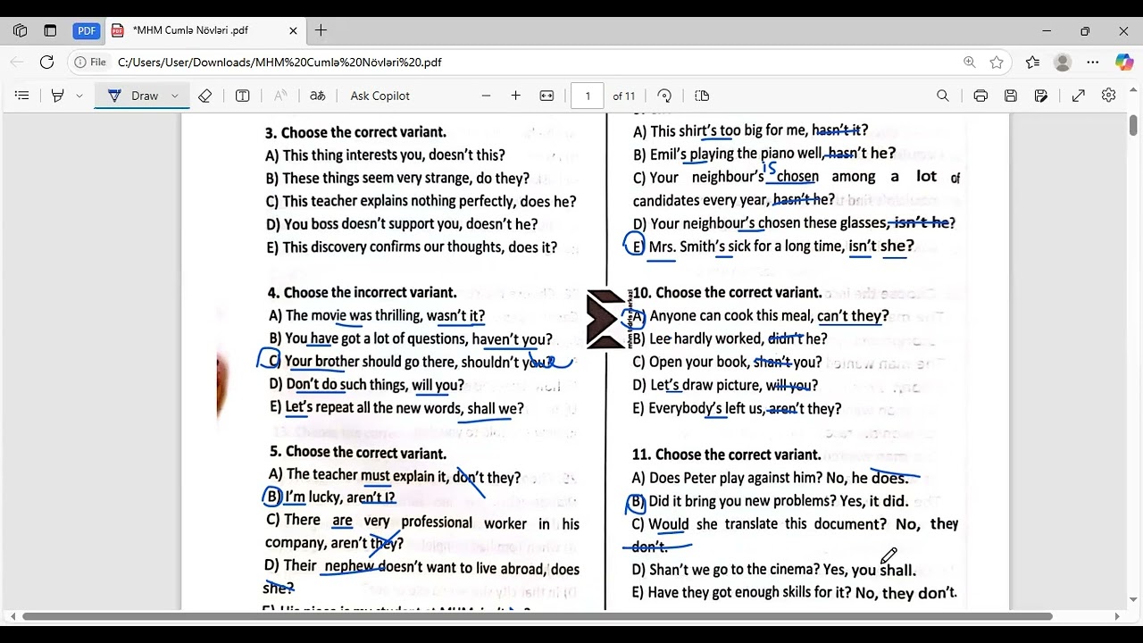Add this page to favorites
Viewport: 1143px width, 643px height.
997,63
